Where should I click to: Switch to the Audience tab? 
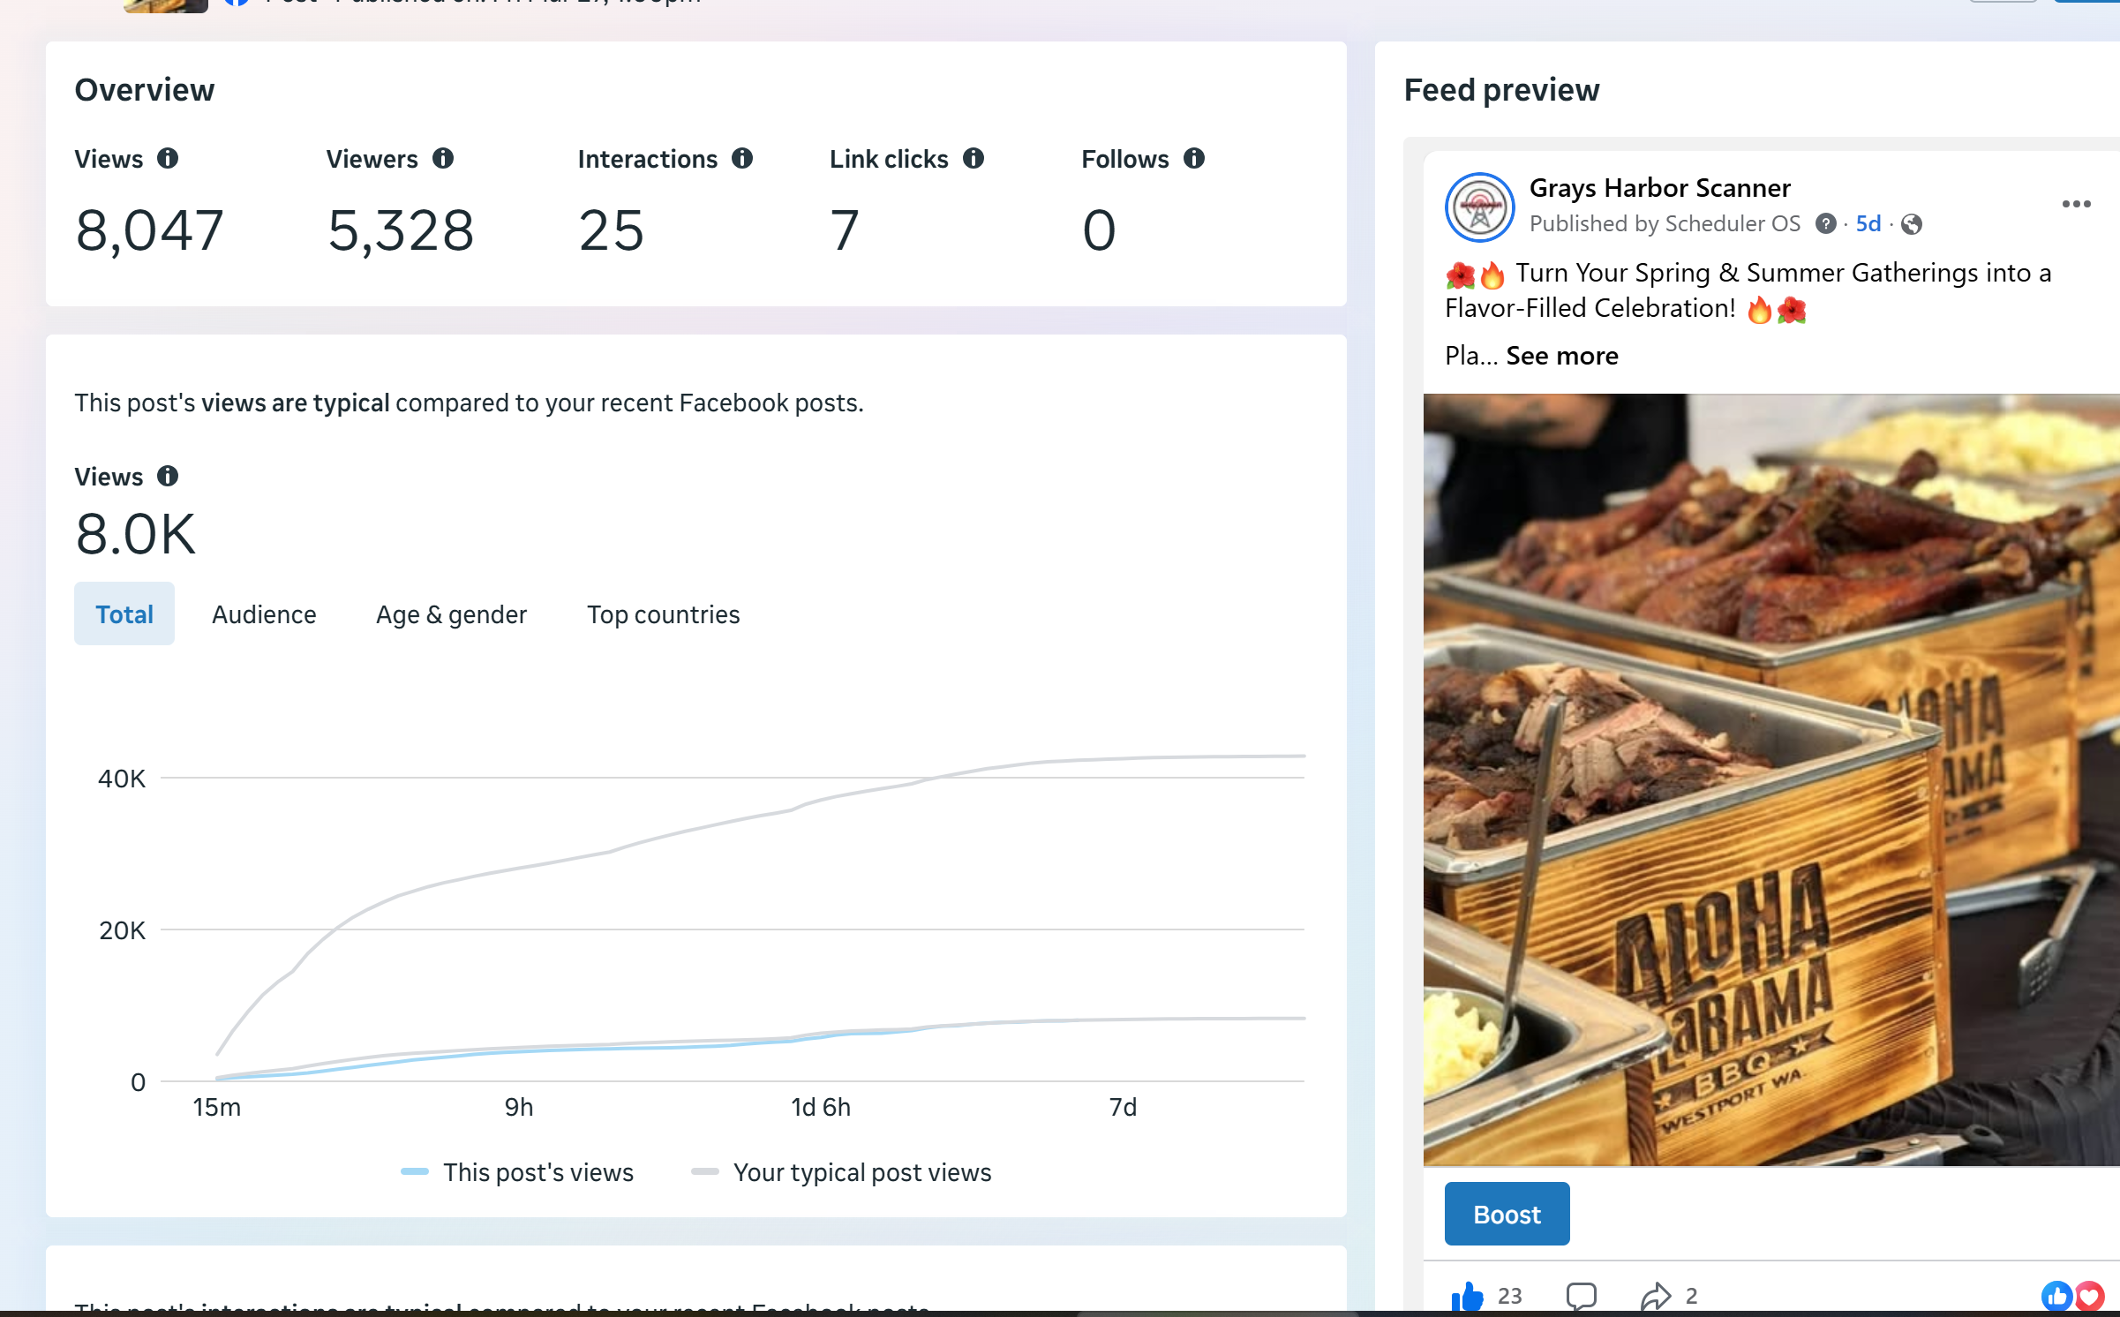click(x=264, y=614)
